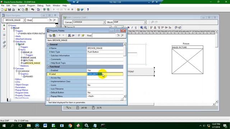Image resolution: width=230 pixels, height=129 pixels.
Task: Click the red Delete X icon in Object Navigator
Action: pyautogui.click(x=4, y=29)
